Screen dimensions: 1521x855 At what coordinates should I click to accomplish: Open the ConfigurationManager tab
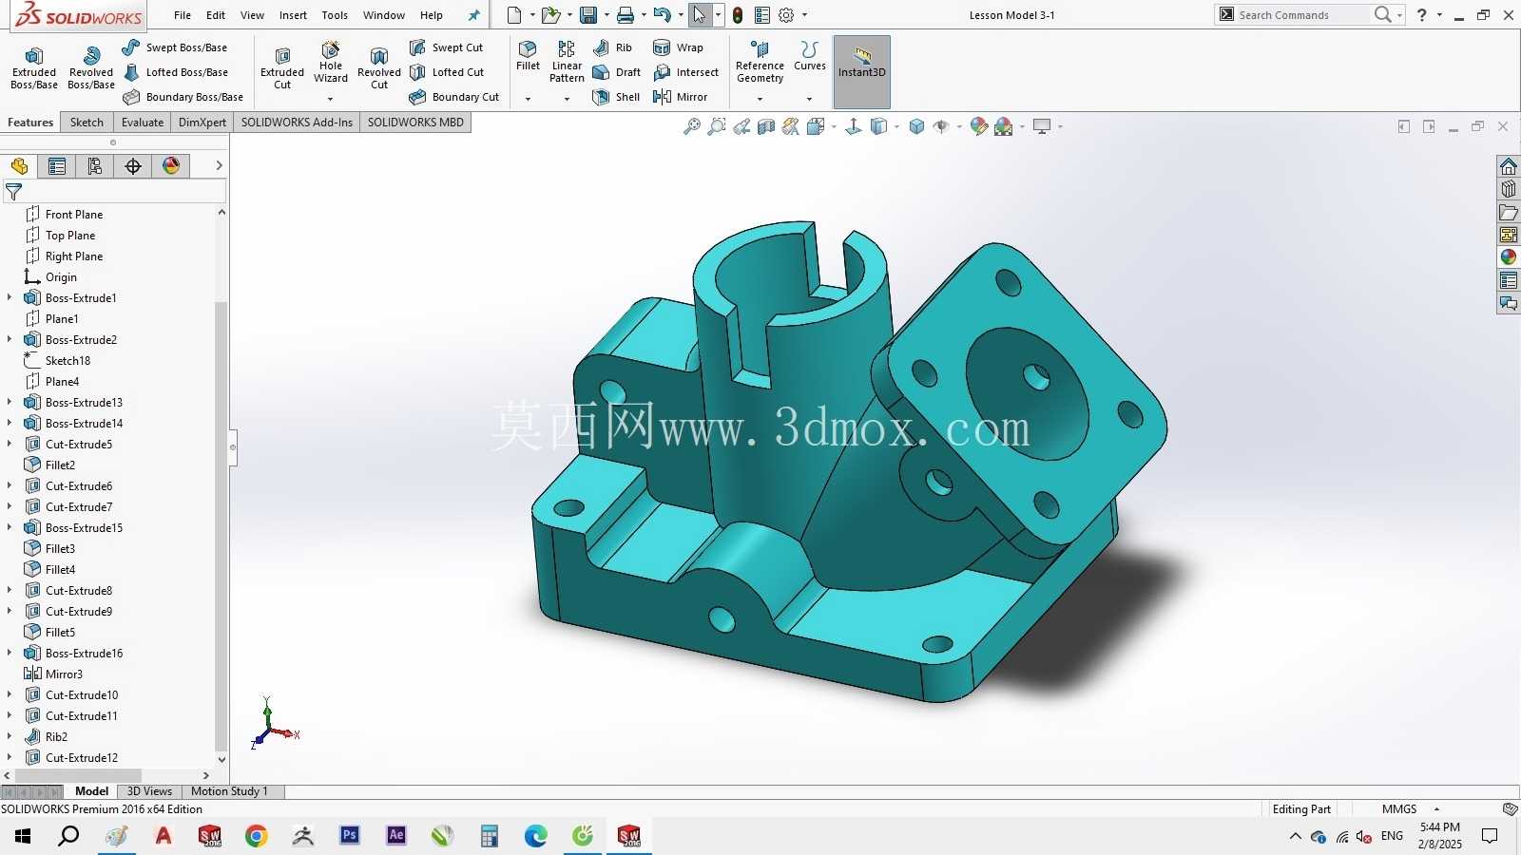95,166
